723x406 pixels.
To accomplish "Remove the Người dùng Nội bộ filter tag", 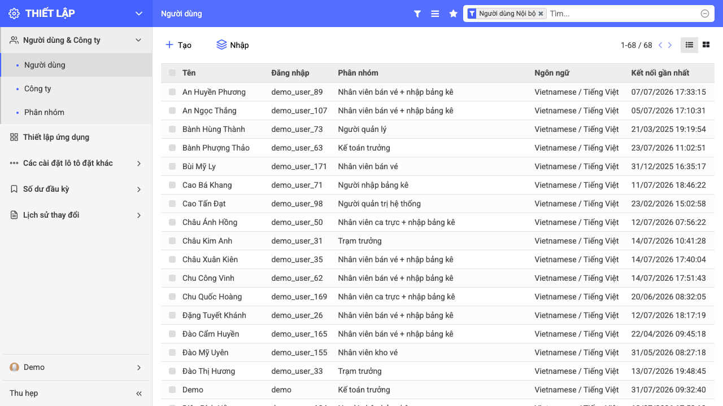I will click(541, 14).
